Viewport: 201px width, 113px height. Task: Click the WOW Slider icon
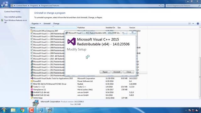32,98
